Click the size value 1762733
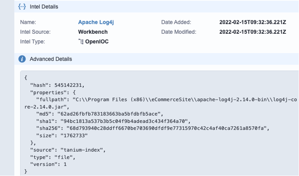Screen dimensions: 299x176 (74, 135)
